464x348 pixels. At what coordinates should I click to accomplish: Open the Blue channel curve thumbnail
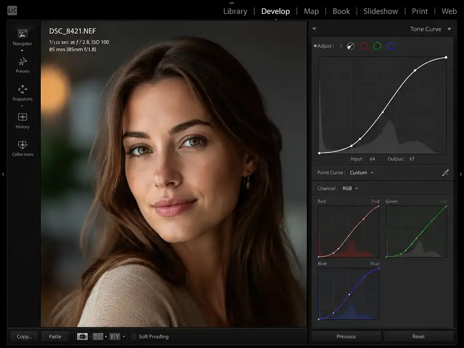[x=348, y=294]
